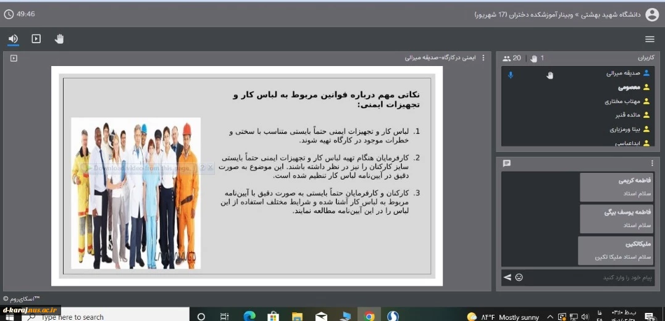
Task: Select user معصومی in the users list
Action: coord(629,88)
